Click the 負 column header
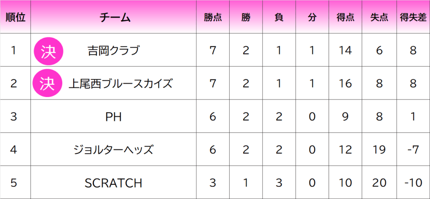The width and height of the screenshot is (430, 199). (x=279, y=18)
